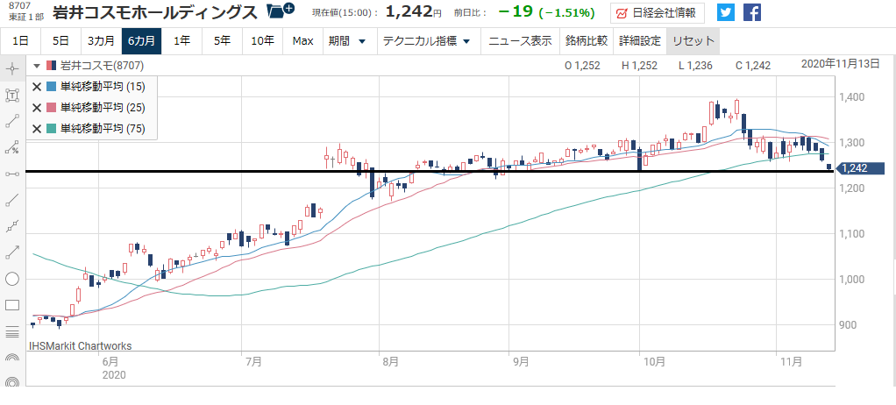
Task: Collapse the 岩井コスモ(8707) legend triangle
Action: tap(37, 65)
